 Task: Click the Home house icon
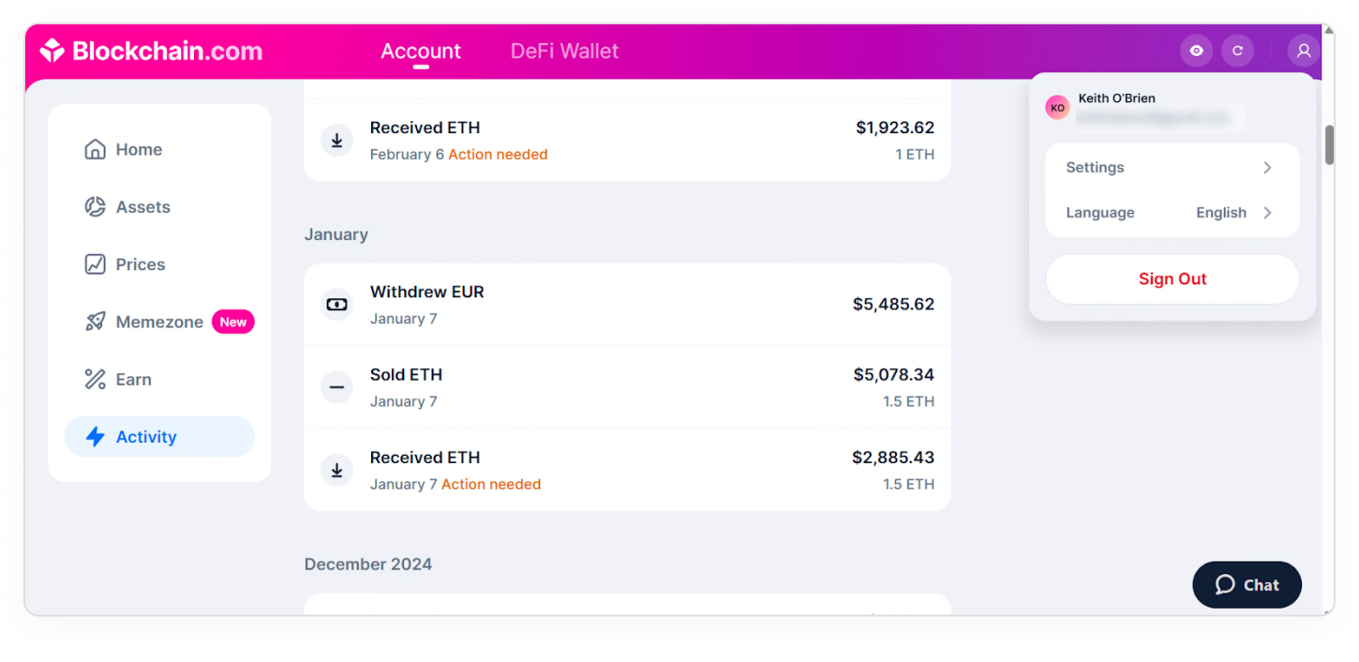click(x=95, y=149)
